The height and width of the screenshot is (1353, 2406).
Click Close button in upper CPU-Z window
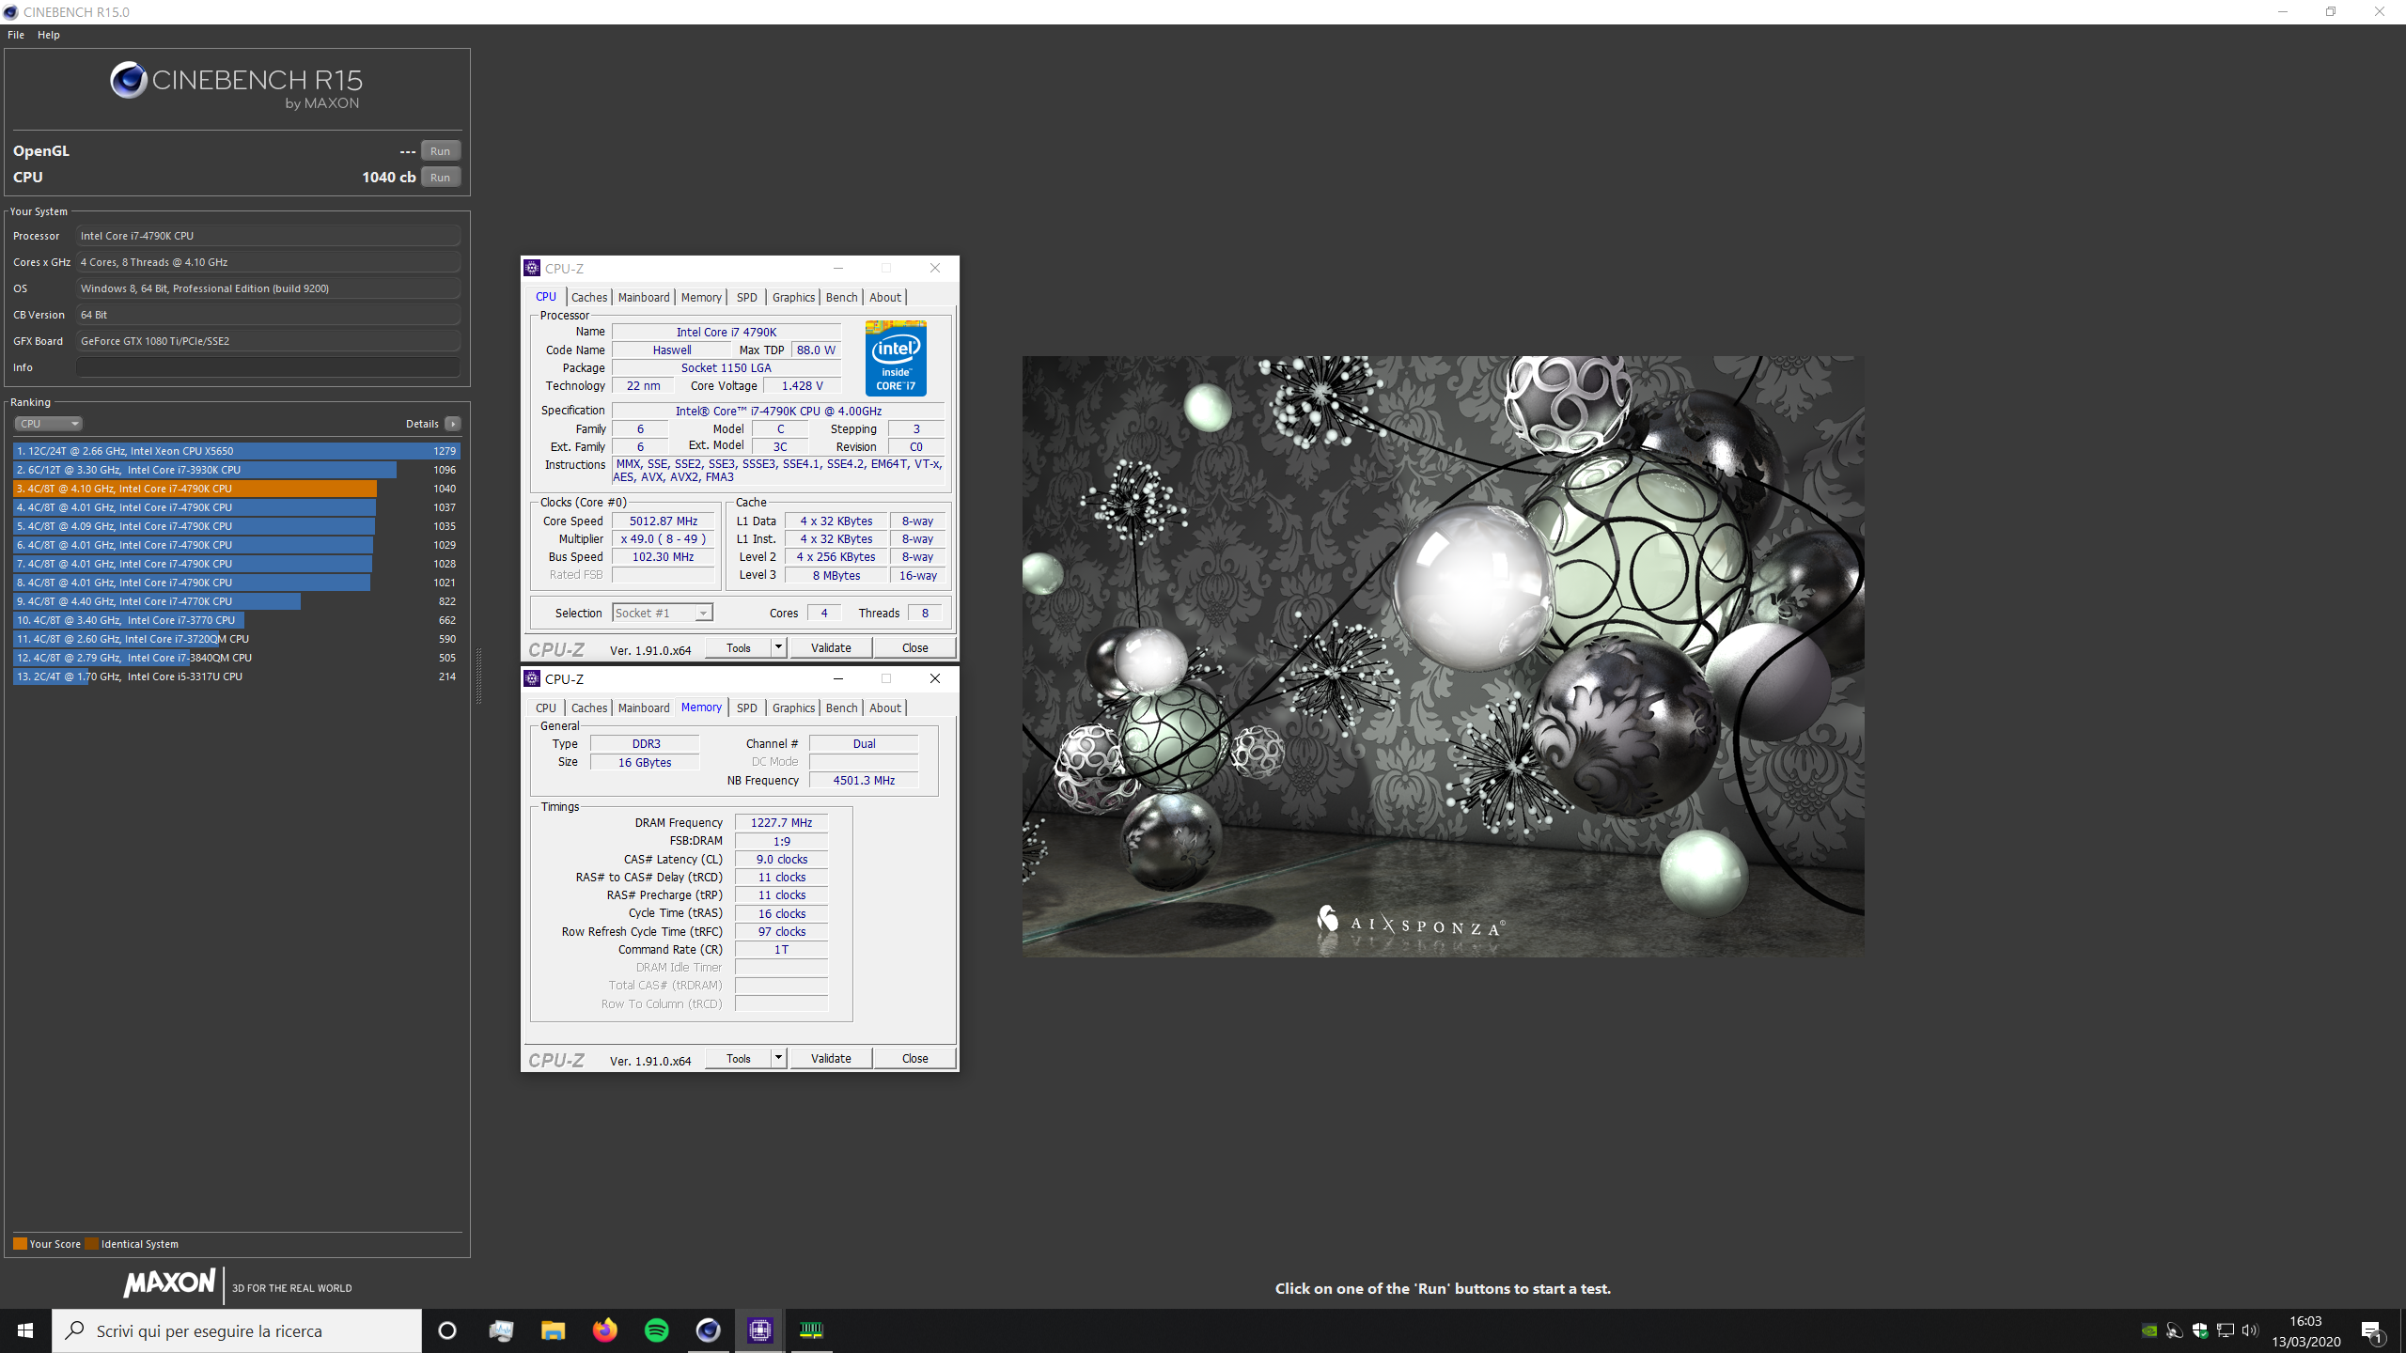point(914,647)
